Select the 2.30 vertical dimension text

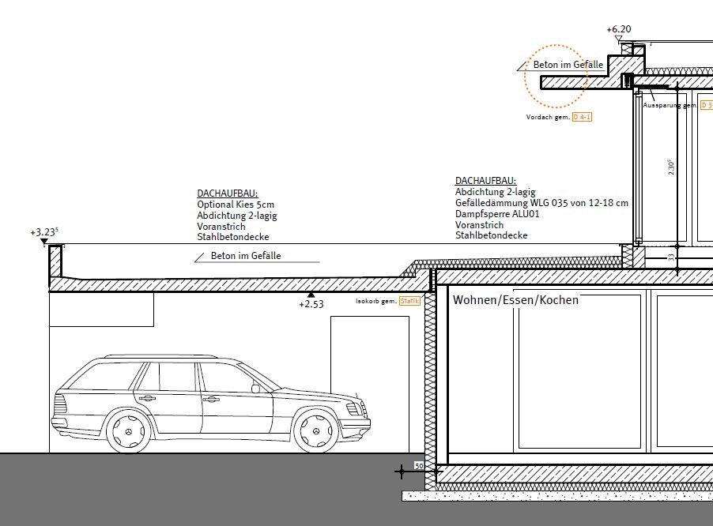click(x=670, y=167)
